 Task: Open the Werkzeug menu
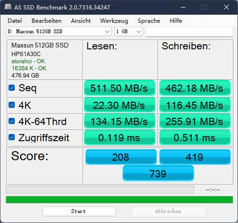(114, 21)
